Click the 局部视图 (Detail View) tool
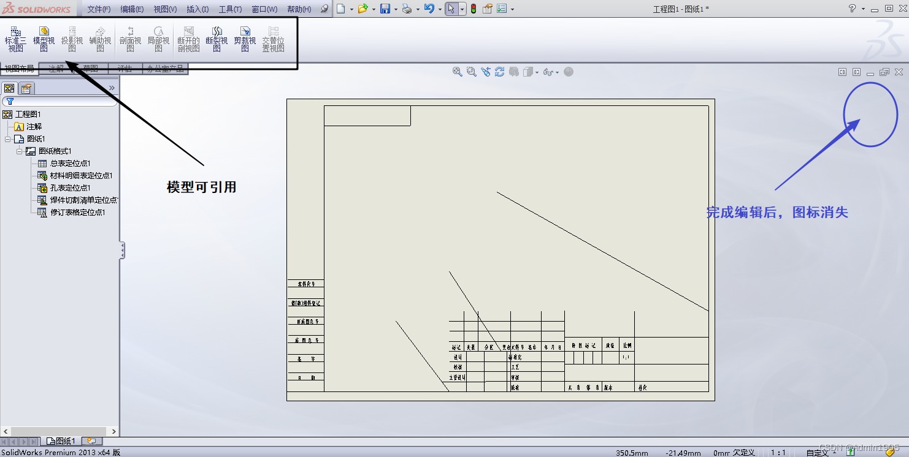This screenshot has height=457, width=909. [x=158, y=39]
